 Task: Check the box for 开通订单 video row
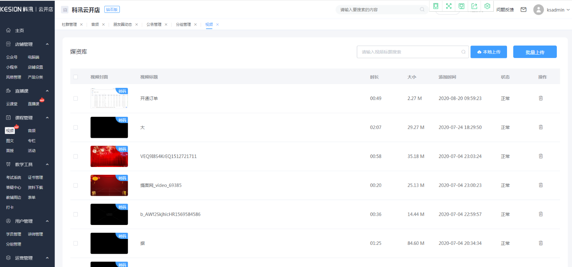[75, 98]
